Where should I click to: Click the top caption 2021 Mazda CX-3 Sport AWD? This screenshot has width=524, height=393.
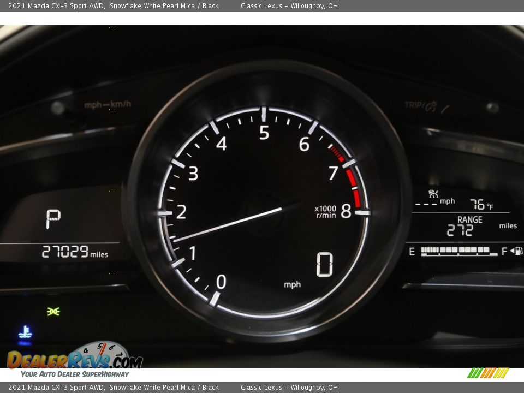(x=56, y=5)
